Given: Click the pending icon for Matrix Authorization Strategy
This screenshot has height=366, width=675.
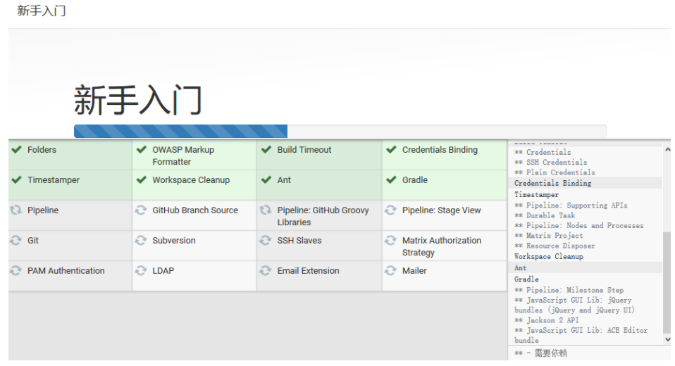Looking at the screenshot, I should pos(390,240).
